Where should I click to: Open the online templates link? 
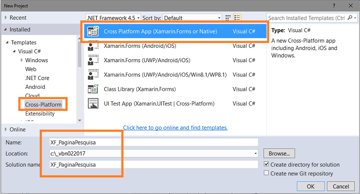click(x=175, y=127)
